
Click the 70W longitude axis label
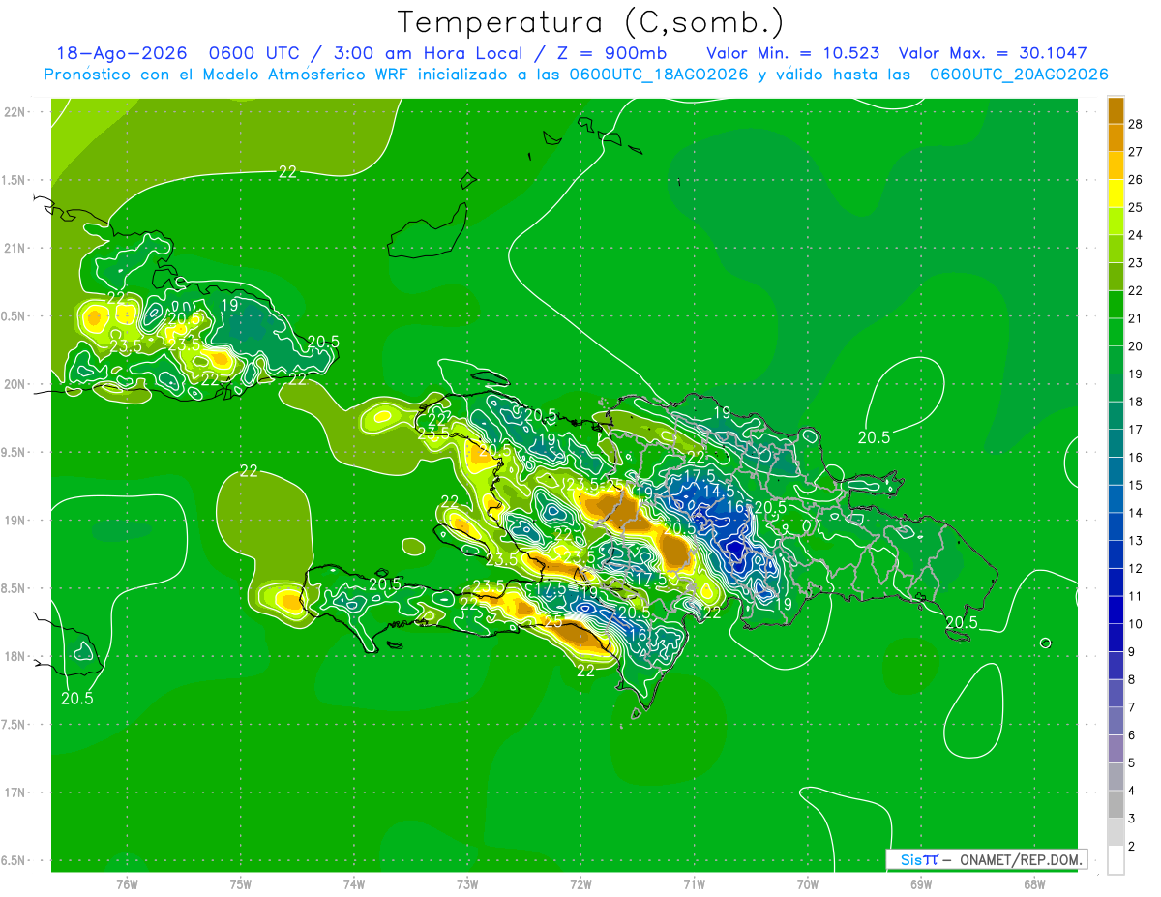click(807, 884)
